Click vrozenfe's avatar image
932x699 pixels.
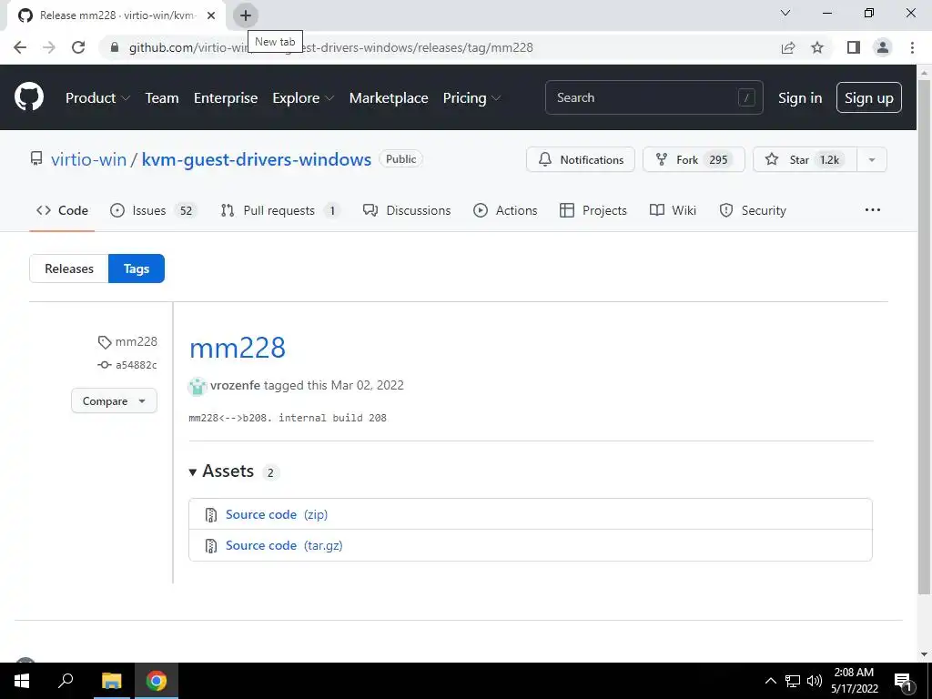point(198,386)
